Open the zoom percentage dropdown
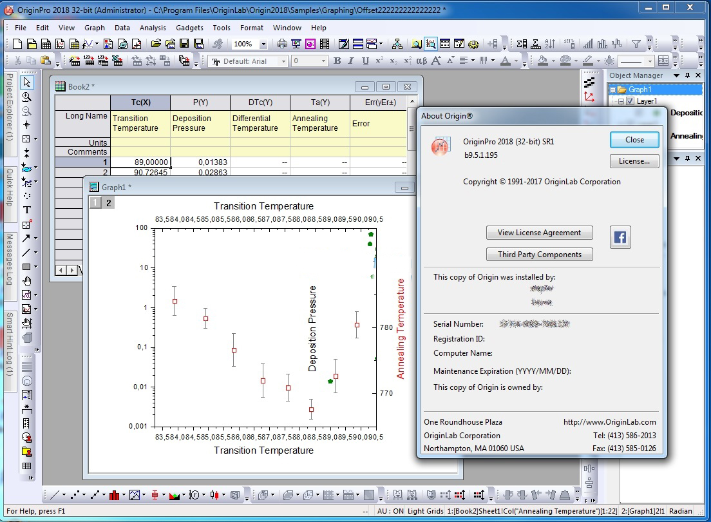Screen dimensions: 711x522 [x=263, y=44]
